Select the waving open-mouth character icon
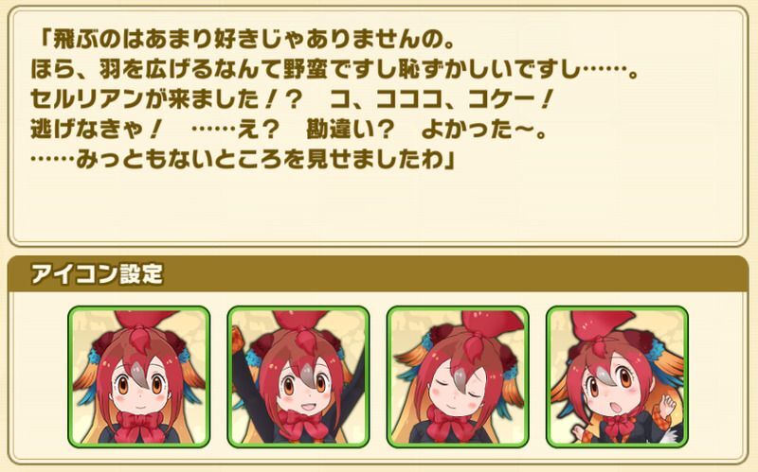The width and height of the screenshot is (758, 472). (618, 376)
